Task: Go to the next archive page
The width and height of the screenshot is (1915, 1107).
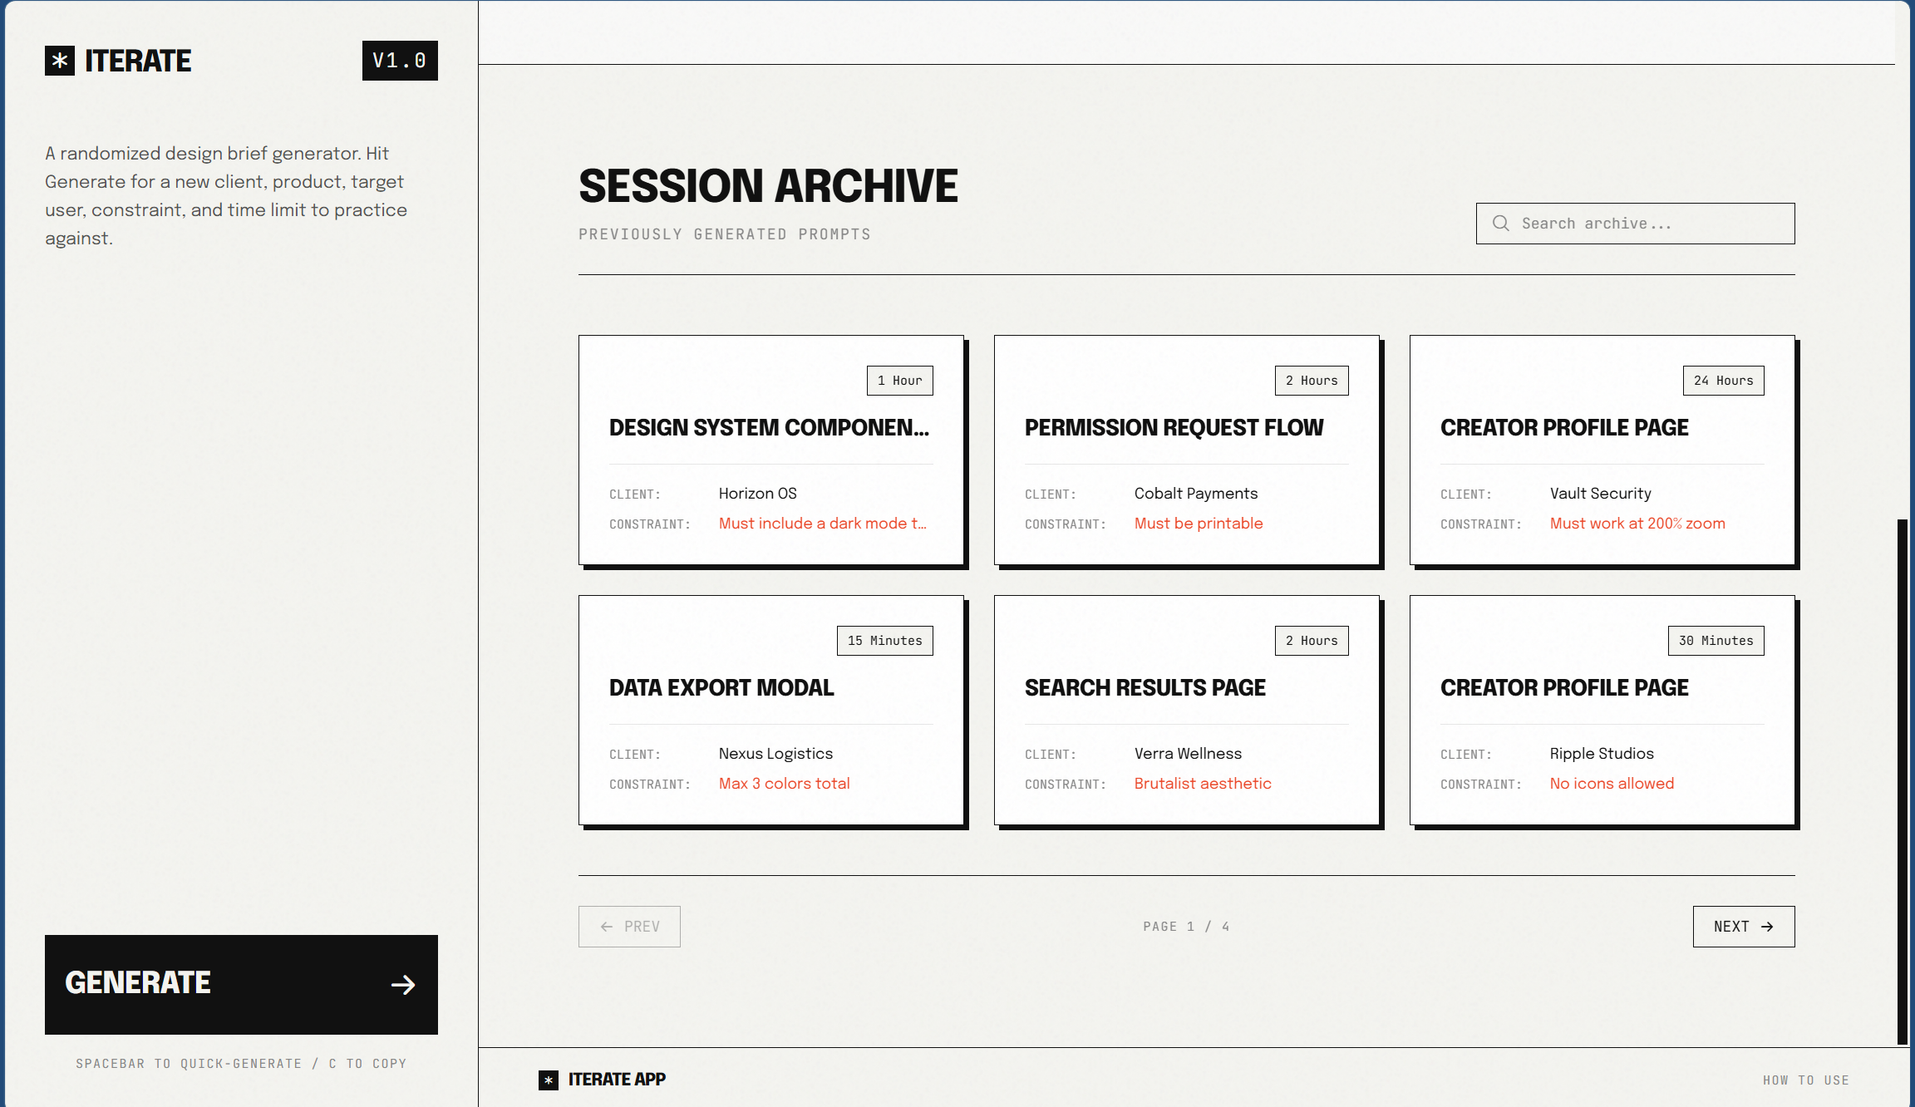Action: (1743, 926)
